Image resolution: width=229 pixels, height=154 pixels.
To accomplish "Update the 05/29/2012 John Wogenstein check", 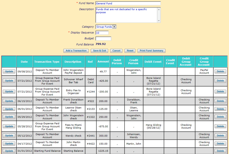I will (x=9, y=117).
